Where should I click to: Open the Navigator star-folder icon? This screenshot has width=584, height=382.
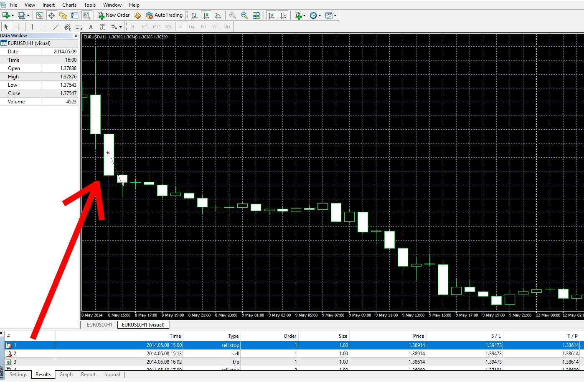coord(63,15)
